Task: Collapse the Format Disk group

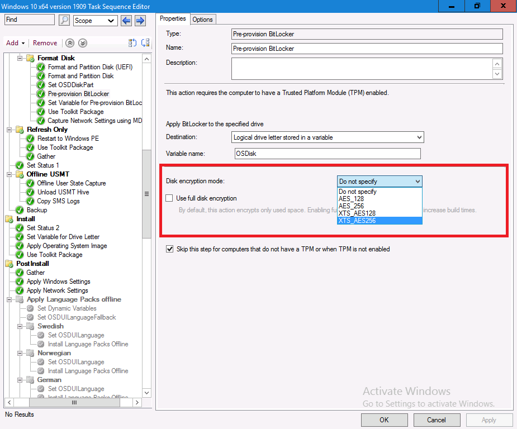Action: [x=20, y=58]
